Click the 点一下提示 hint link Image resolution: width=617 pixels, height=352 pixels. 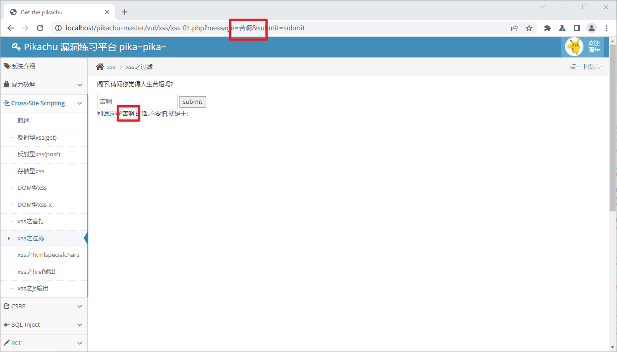tap(586, 67)
